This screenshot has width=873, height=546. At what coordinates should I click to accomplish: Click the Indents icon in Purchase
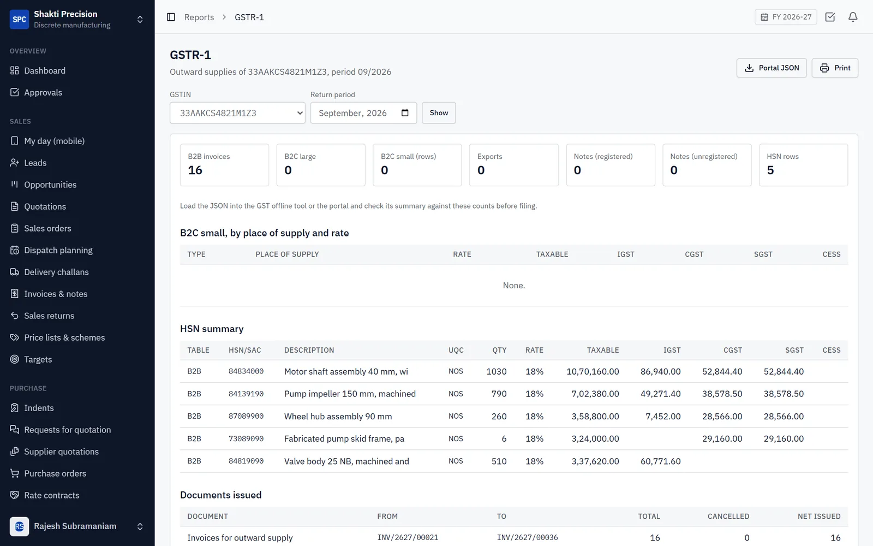[x=15, y=408]
